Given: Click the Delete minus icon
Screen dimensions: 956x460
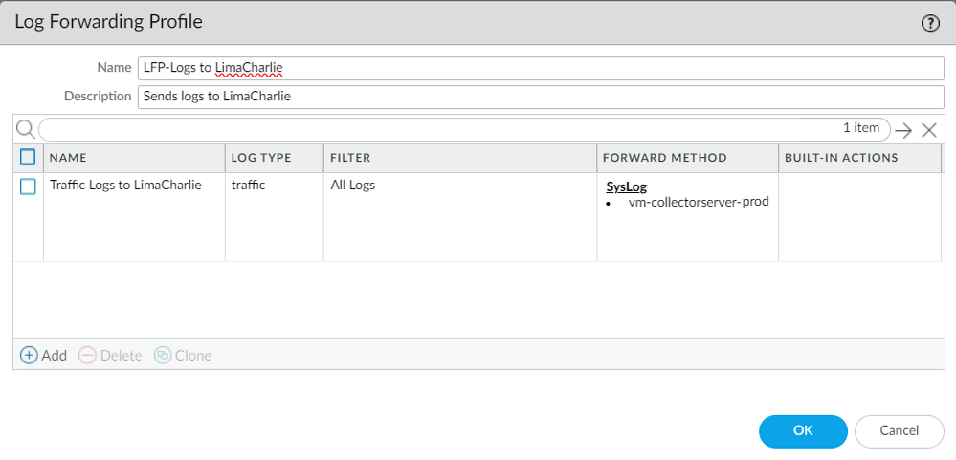Looking at the screenshot, I should tap(88, 355).
